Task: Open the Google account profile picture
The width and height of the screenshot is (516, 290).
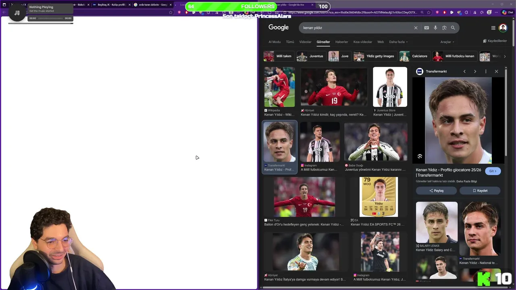Action: tap(503, 28)
